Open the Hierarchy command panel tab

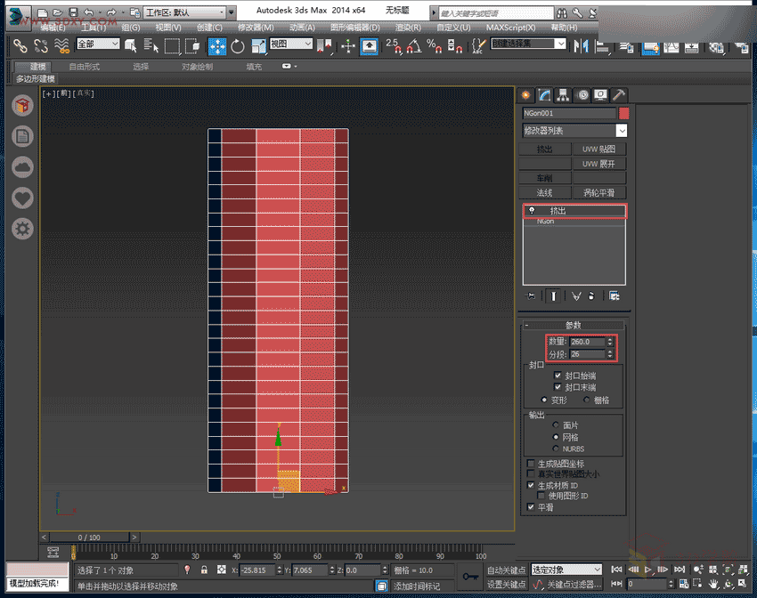(562, 95)
